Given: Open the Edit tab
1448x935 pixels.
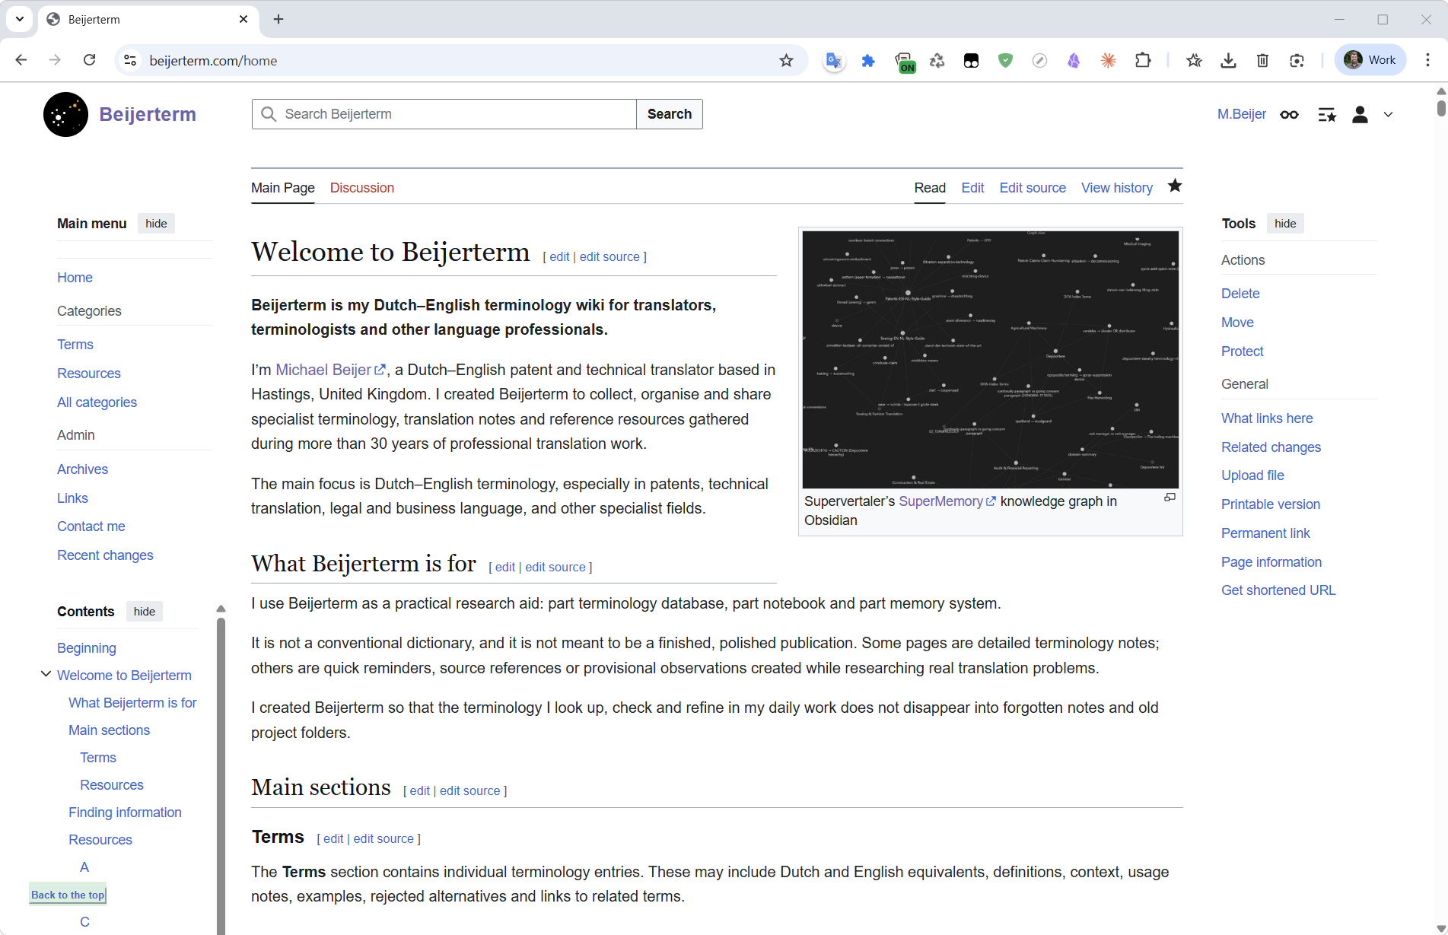Looking at the screenshot, I should pos(972,188).
